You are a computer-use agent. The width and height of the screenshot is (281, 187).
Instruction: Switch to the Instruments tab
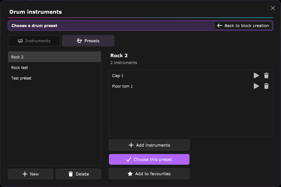click(34, 41)
